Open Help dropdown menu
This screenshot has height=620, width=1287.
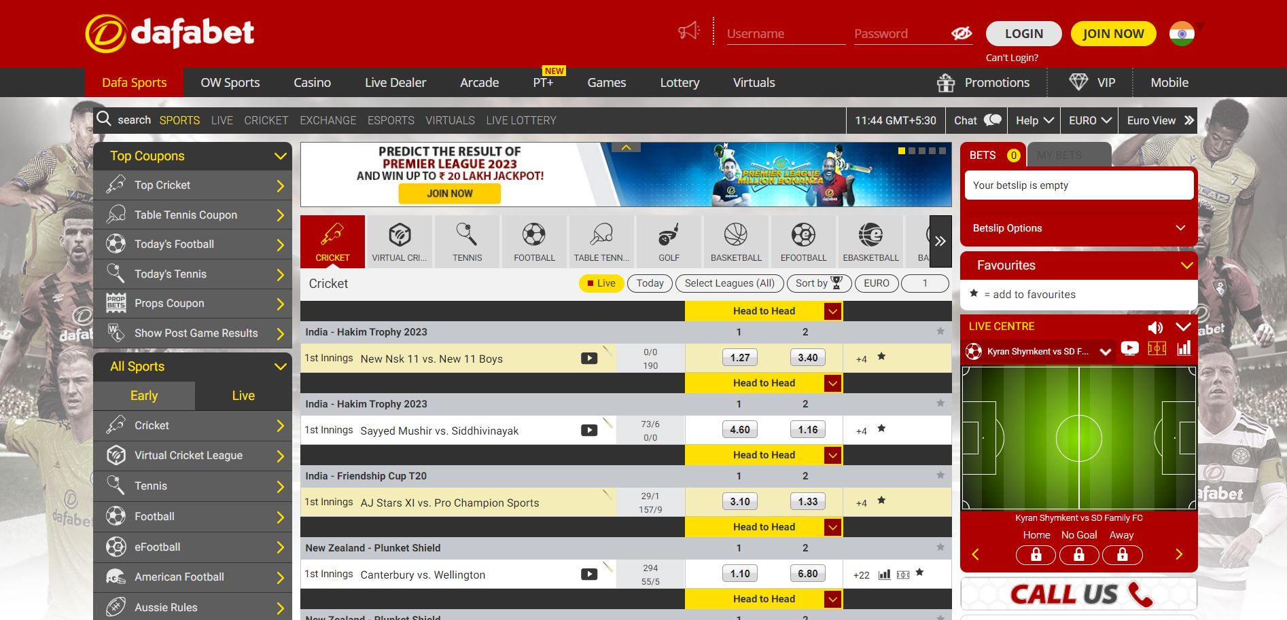(x=1034, y=120)
